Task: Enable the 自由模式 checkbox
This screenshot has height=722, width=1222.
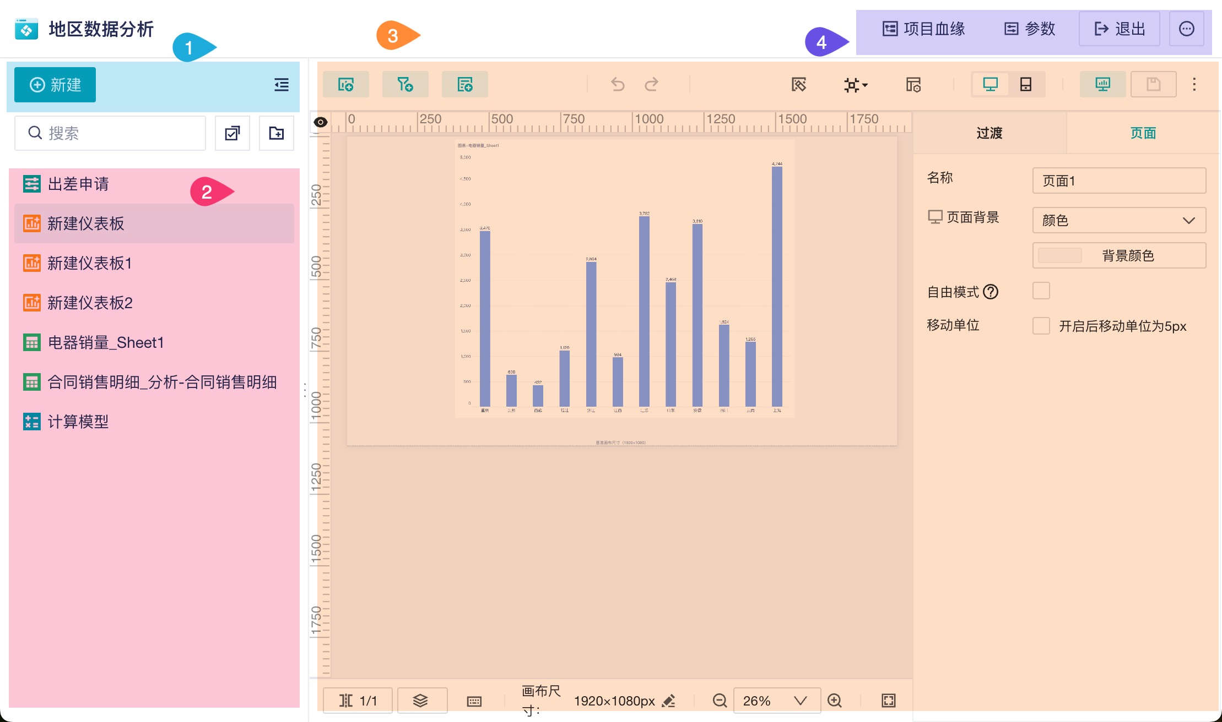Action: (x=1041, y=291)
